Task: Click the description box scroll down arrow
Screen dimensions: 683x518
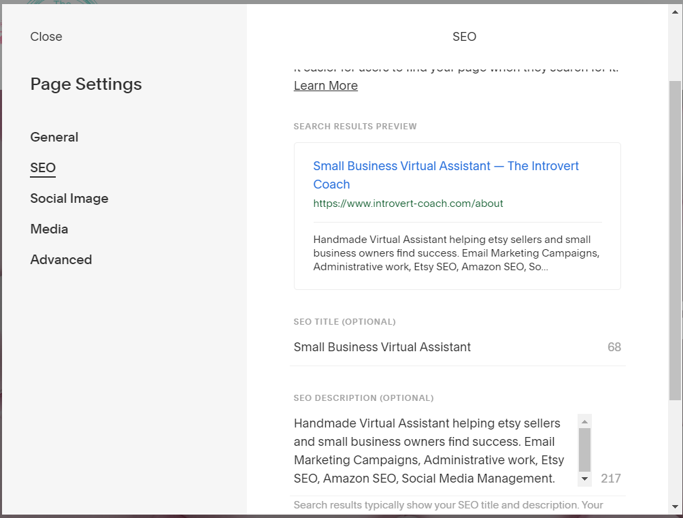Action: point(584,479)
